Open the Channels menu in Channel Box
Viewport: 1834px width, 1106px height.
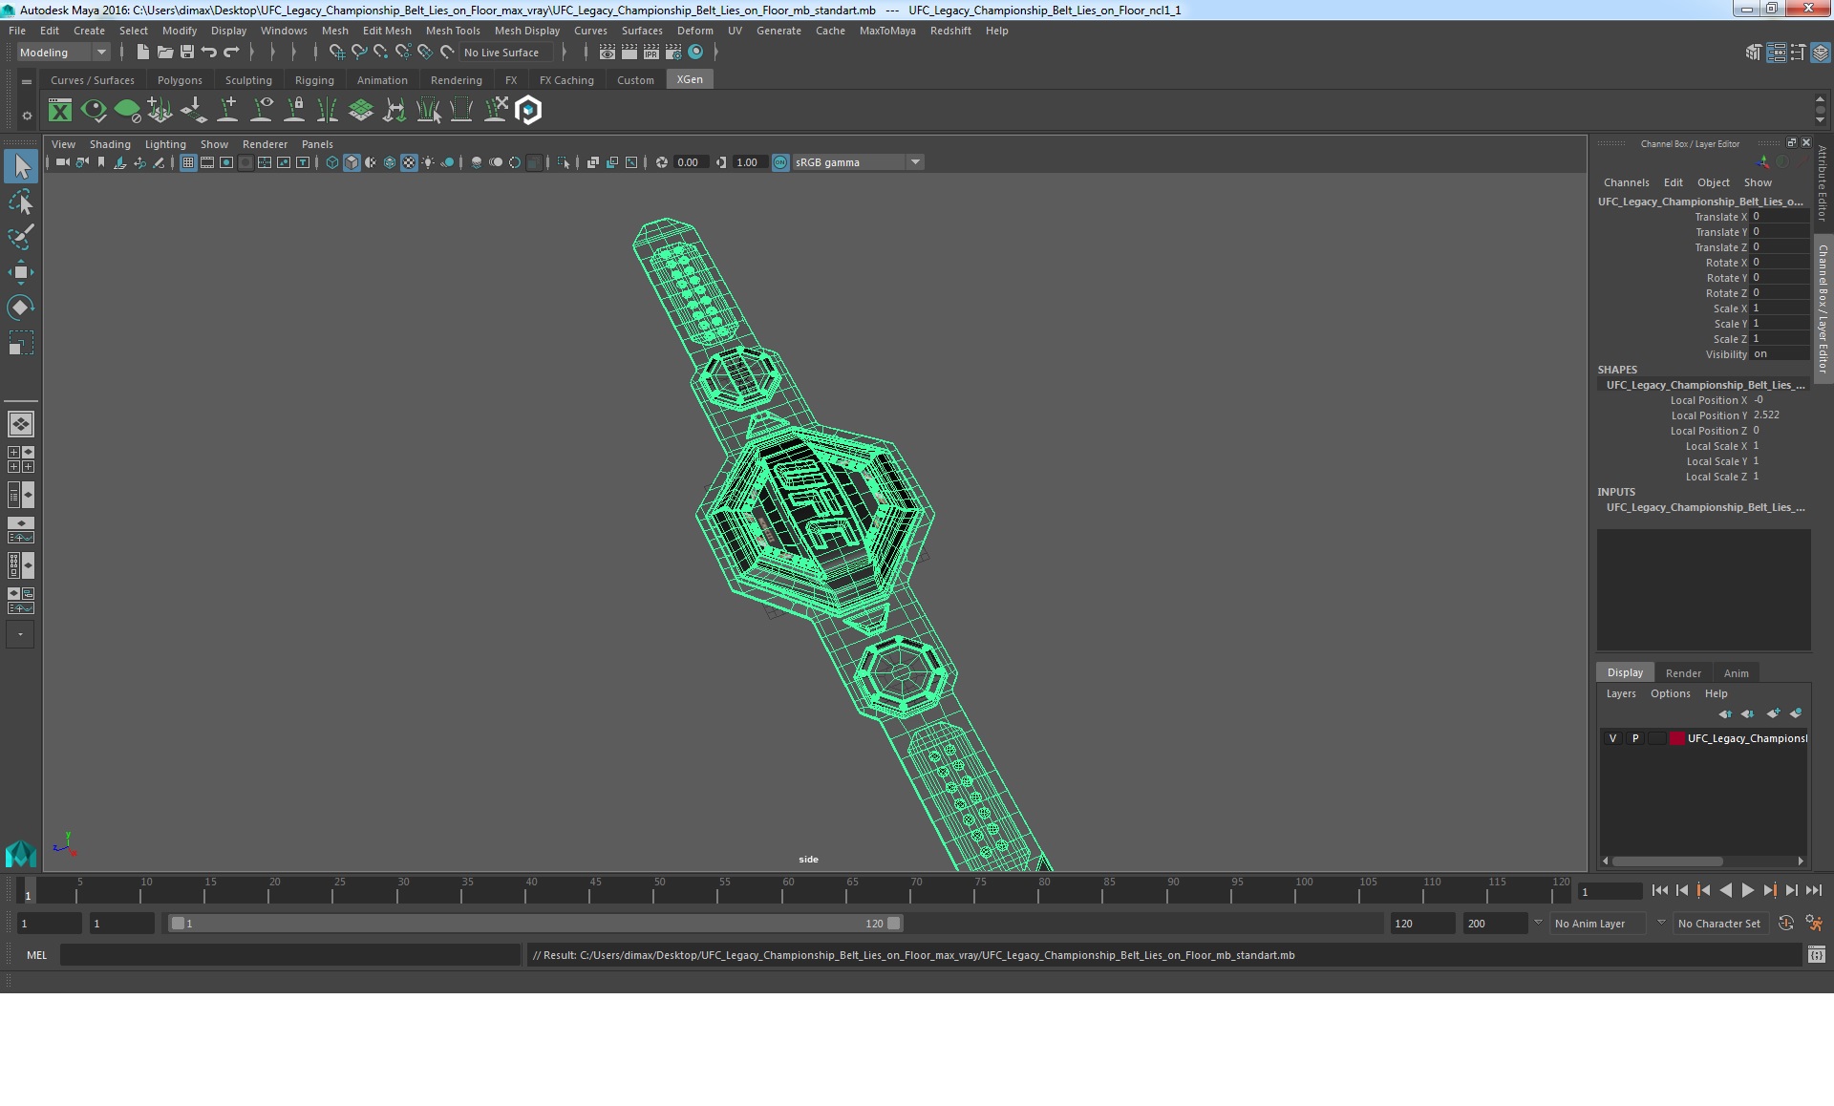(1626, 182)
